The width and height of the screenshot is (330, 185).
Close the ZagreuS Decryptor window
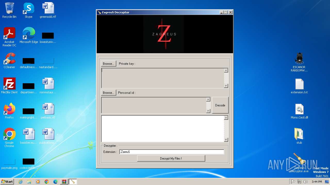230,12
